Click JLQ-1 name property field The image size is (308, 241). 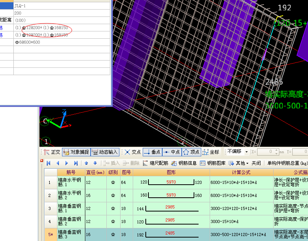click(62, 6)
